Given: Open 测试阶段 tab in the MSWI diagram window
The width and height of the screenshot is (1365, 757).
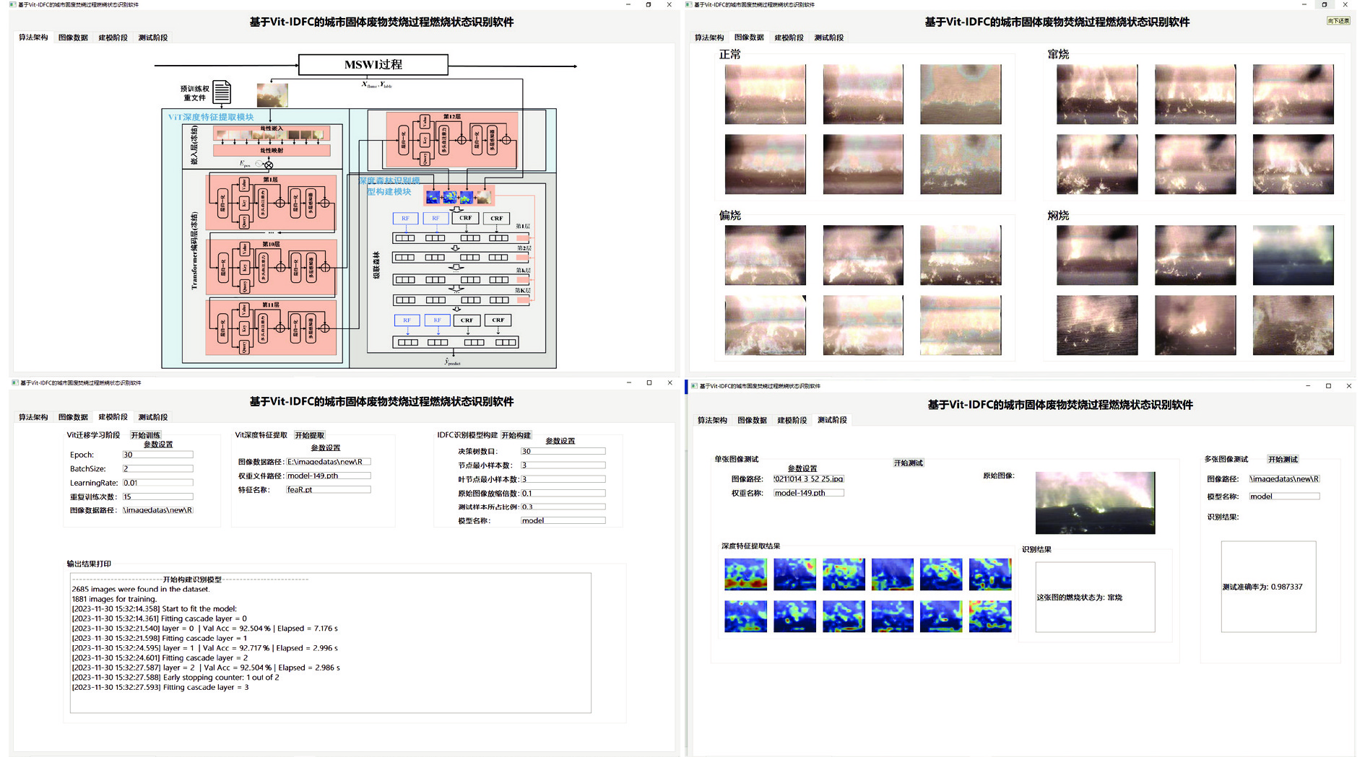Looking at the screenshot, I should (x=152, y=38).
